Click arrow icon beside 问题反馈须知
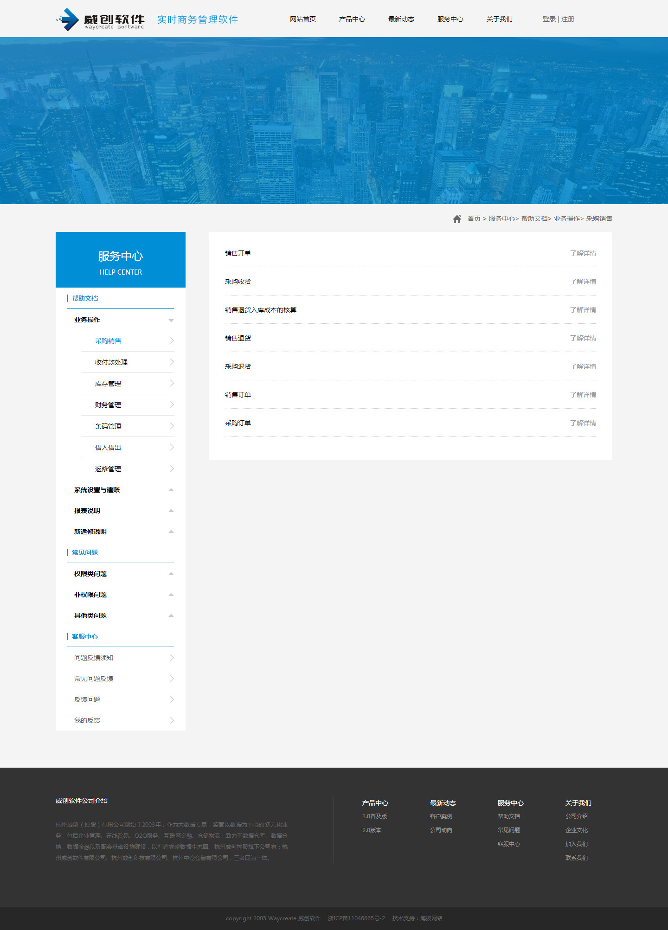Image resolution: width=668 pixels, height=930 pixels. pyautogui.click(x=172, y=658)
